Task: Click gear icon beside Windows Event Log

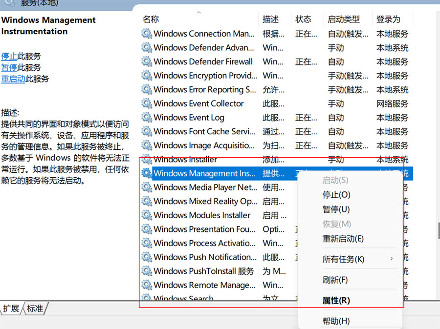Action: coord(147,118)
